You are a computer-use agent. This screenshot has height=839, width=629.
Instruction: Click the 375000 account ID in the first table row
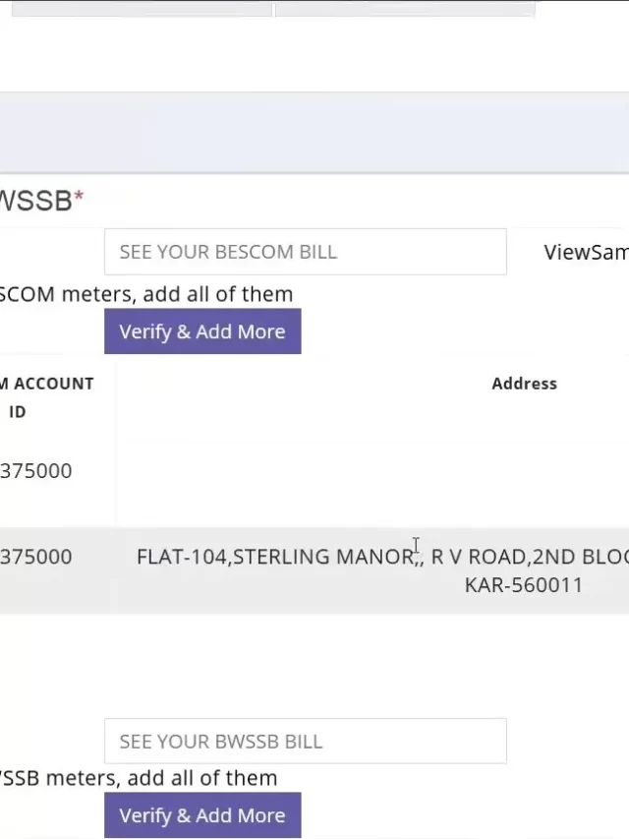35,471
